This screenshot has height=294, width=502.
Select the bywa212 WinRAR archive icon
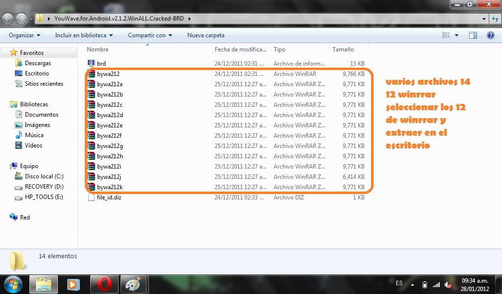pyautogui.click(x=91, y=73)
